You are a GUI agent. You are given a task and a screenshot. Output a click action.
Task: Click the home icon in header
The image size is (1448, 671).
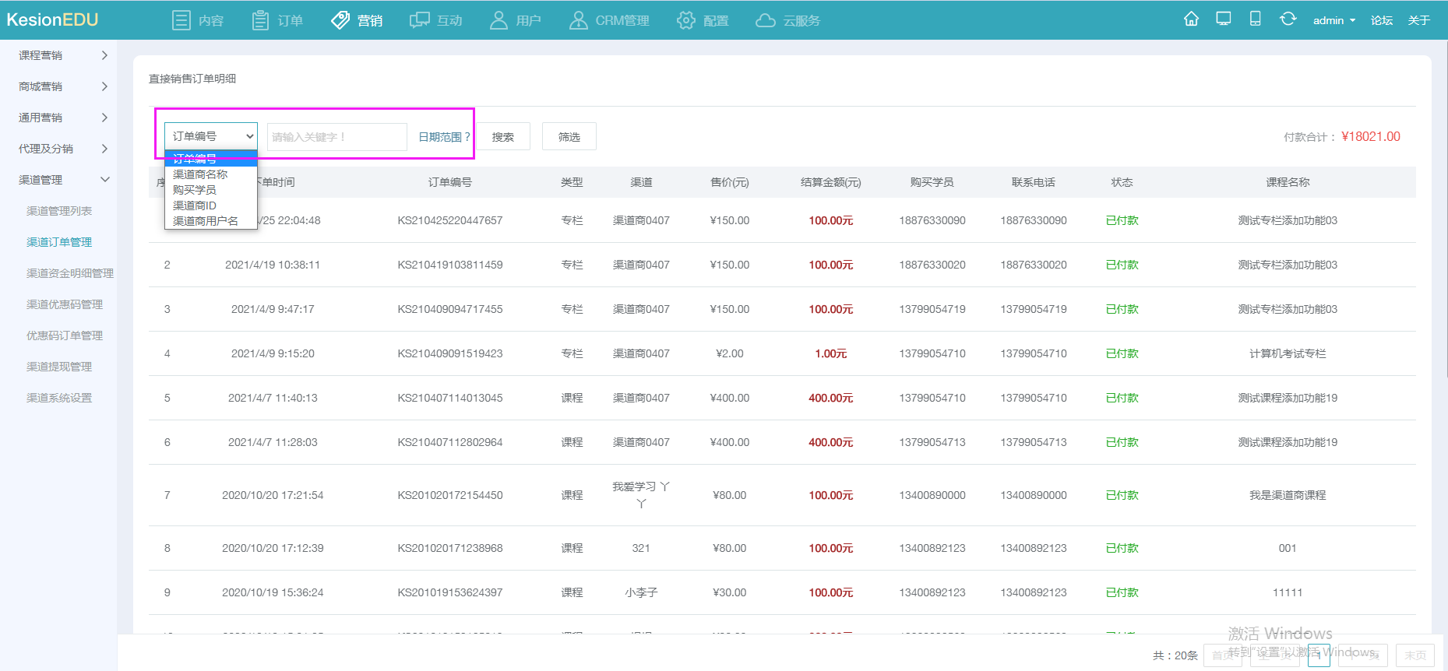point(1191,19)
